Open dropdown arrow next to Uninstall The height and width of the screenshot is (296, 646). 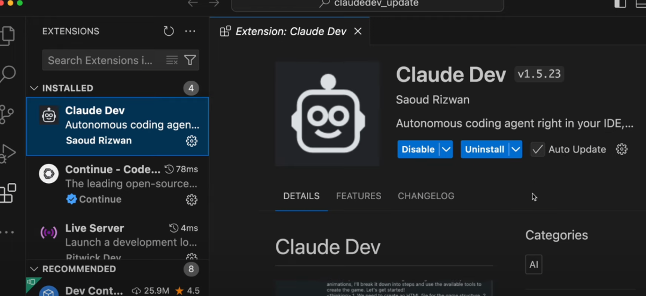[x=516, y=149]
